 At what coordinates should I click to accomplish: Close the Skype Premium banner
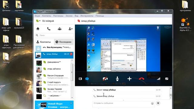(71, 103)
